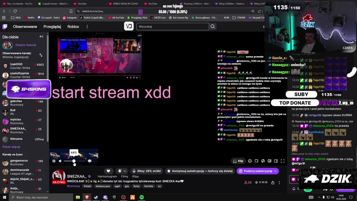Pause the Twitch stream playback
Viewport: 357px width, 201px height.
coord(54,161)
